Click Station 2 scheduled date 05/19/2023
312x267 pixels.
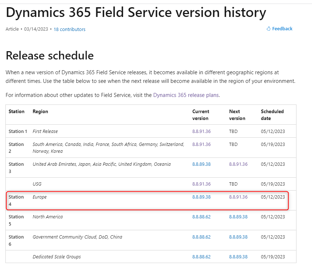click(273, 144)
